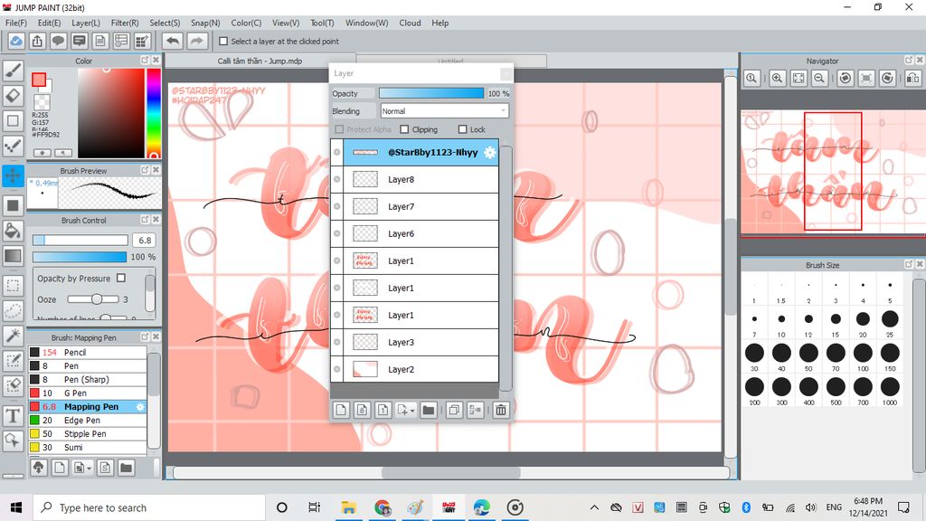Switch to Calli tâm thần - Jump.mdp tab
The height and width of the screenshot is (521, 926).
[260, 61]
